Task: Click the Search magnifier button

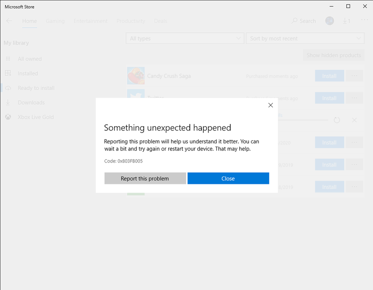Action: click(304, 21)
